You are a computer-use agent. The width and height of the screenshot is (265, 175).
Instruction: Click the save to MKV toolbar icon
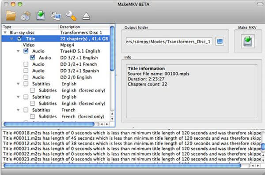[41, 16]
